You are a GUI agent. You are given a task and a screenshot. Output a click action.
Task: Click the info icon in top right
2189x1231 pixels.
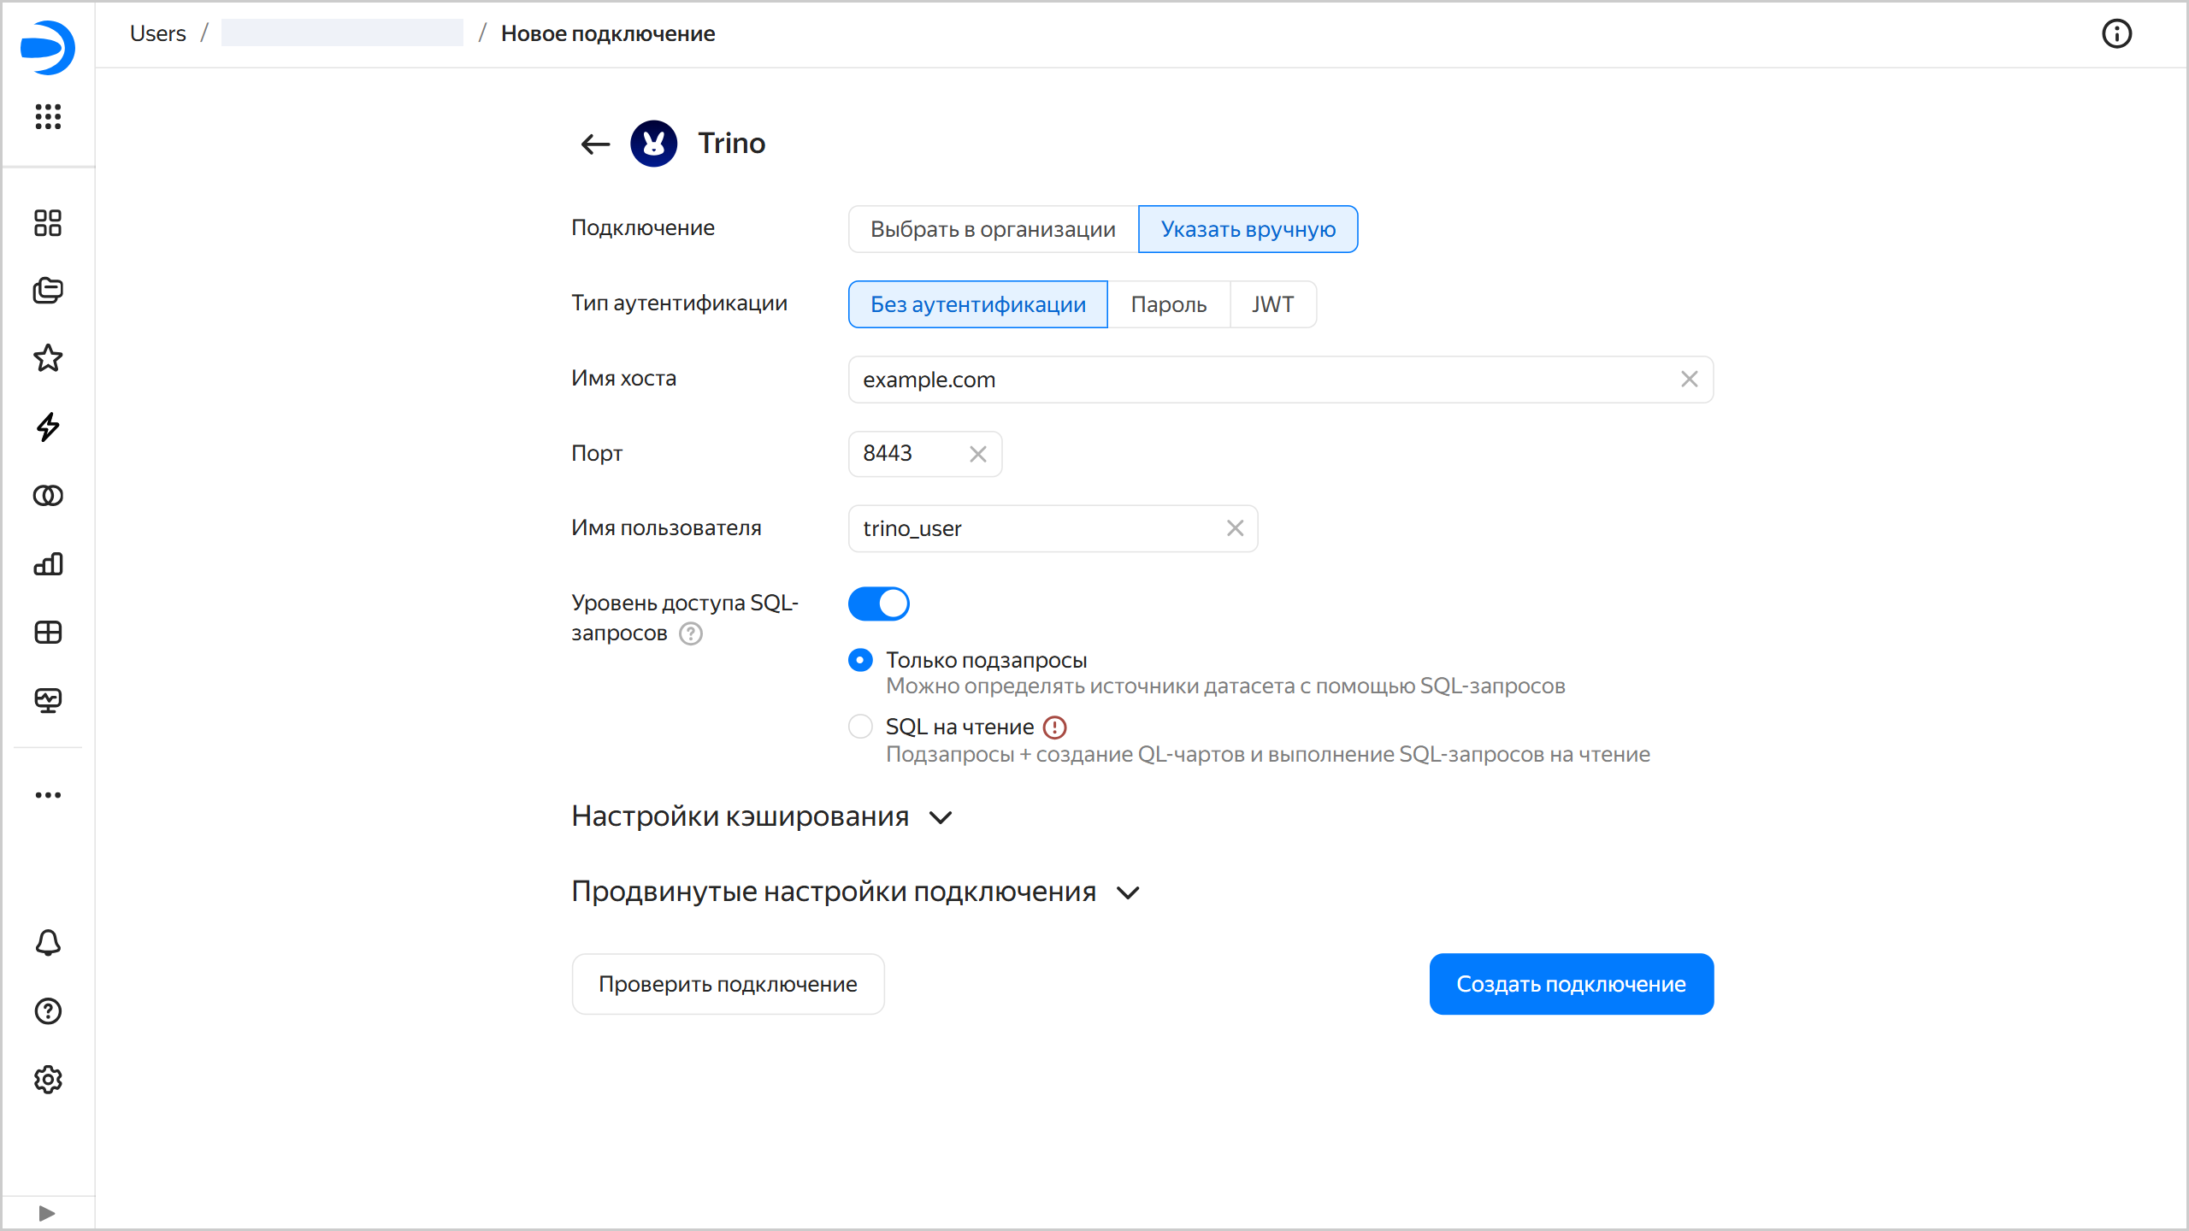tap(2116, 34)
